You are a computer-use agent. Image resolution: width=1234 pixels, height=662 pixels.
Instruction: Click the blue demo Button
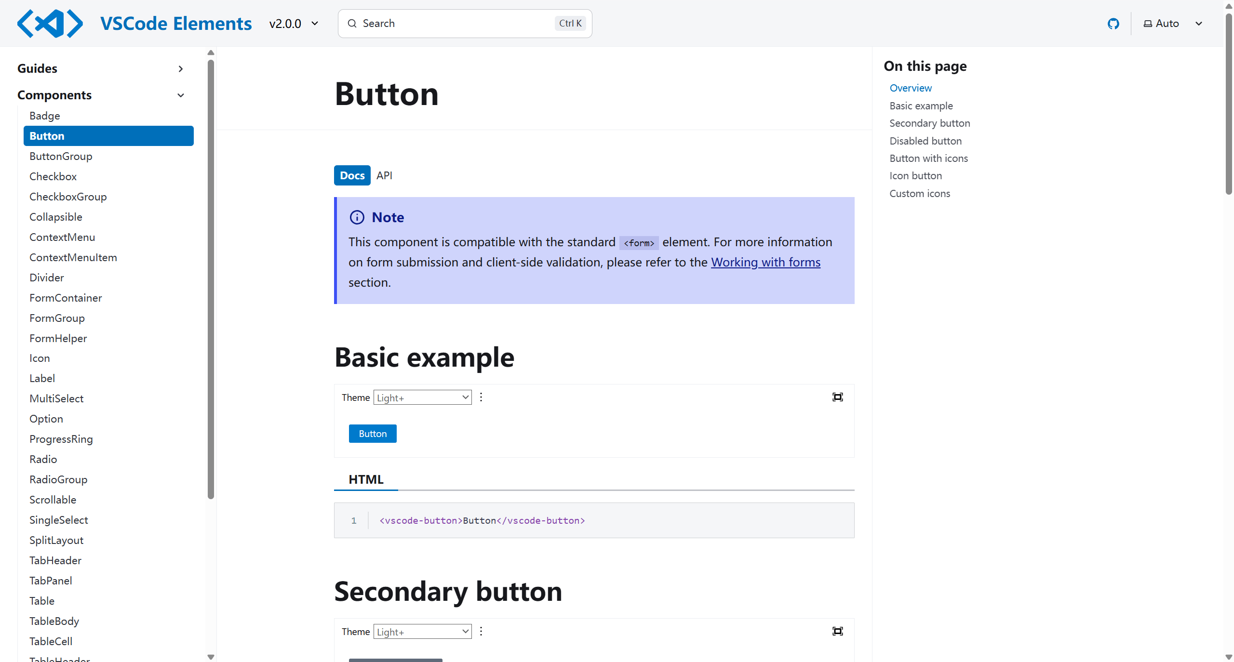pos(372,434)
